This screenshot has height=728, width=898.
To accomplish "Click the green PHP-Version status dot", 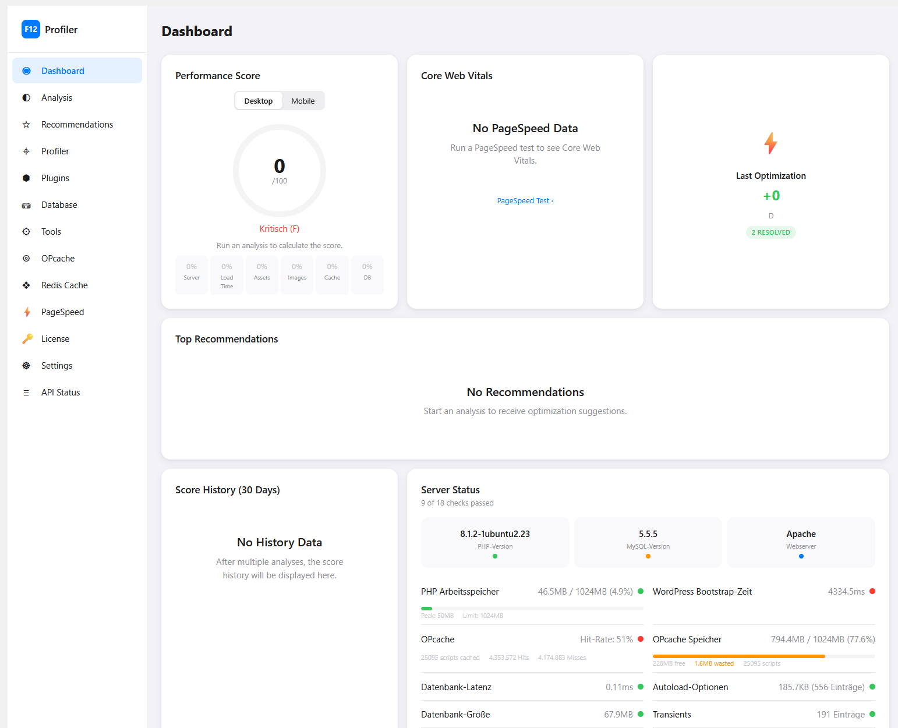I will point(495,556).
